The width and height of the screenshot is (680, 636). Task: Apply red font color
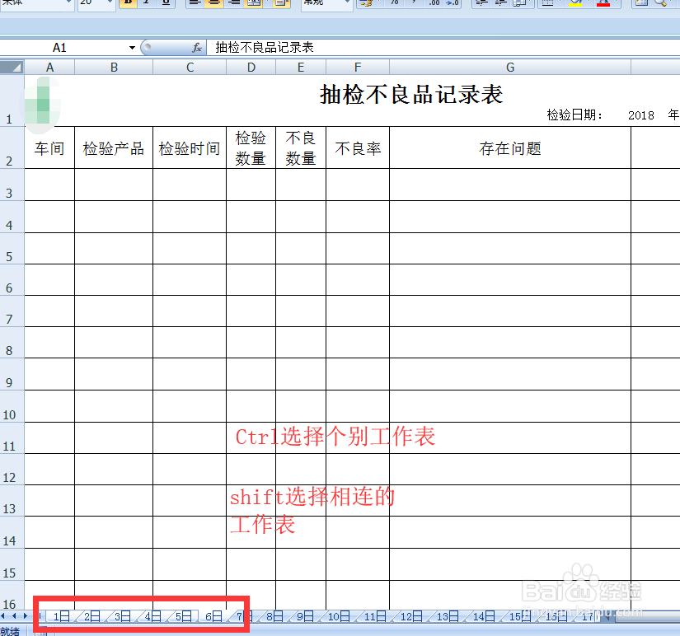(602, 6)
